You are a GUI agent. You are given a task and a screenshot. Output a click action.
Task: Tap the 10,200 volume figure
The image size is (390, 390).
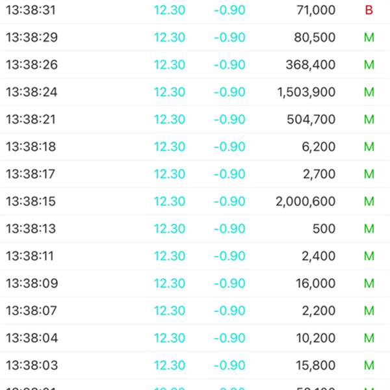click(x=315, y=338)
